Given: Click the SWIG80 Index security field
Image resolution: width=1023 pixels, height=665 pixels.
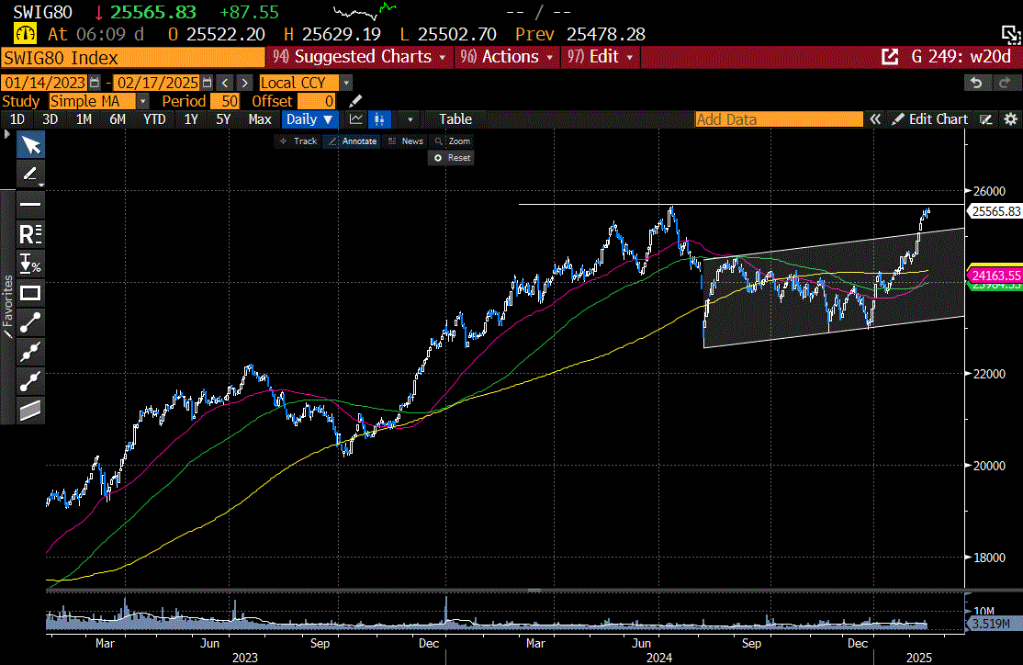Looking at the screenshot, I should (x=133, y=58).
